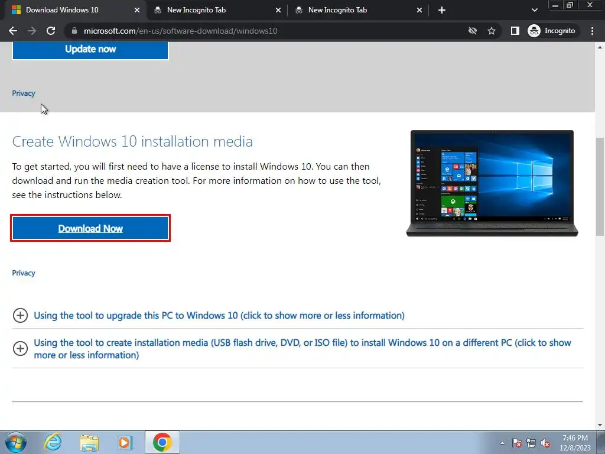Click the browser forward arrow
Screen dimensions: 605x454
(32, 31)
